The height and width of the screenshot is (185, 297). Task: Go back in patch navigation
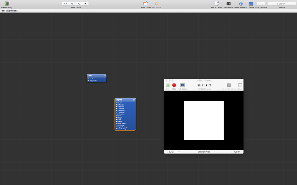(x=258, y=3)
